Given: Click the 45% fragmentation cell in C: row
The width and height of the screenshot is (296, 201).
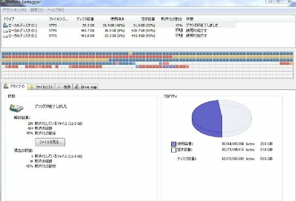Looking at the screenshot, I should point(179,25).
